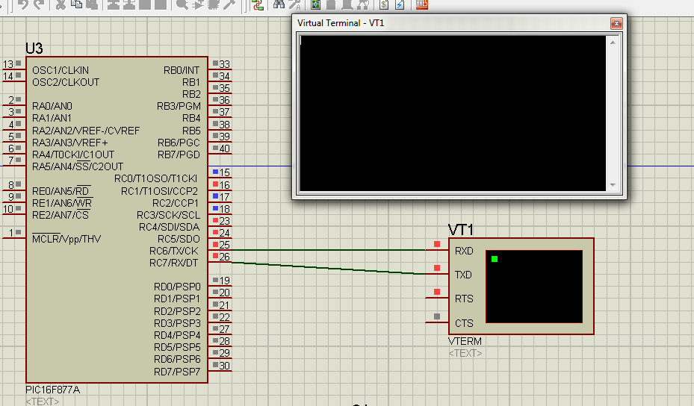Select the wire from RC7/RX/DT to TXD
Viewport: 694px width, 406px height.
pos(327,268)
